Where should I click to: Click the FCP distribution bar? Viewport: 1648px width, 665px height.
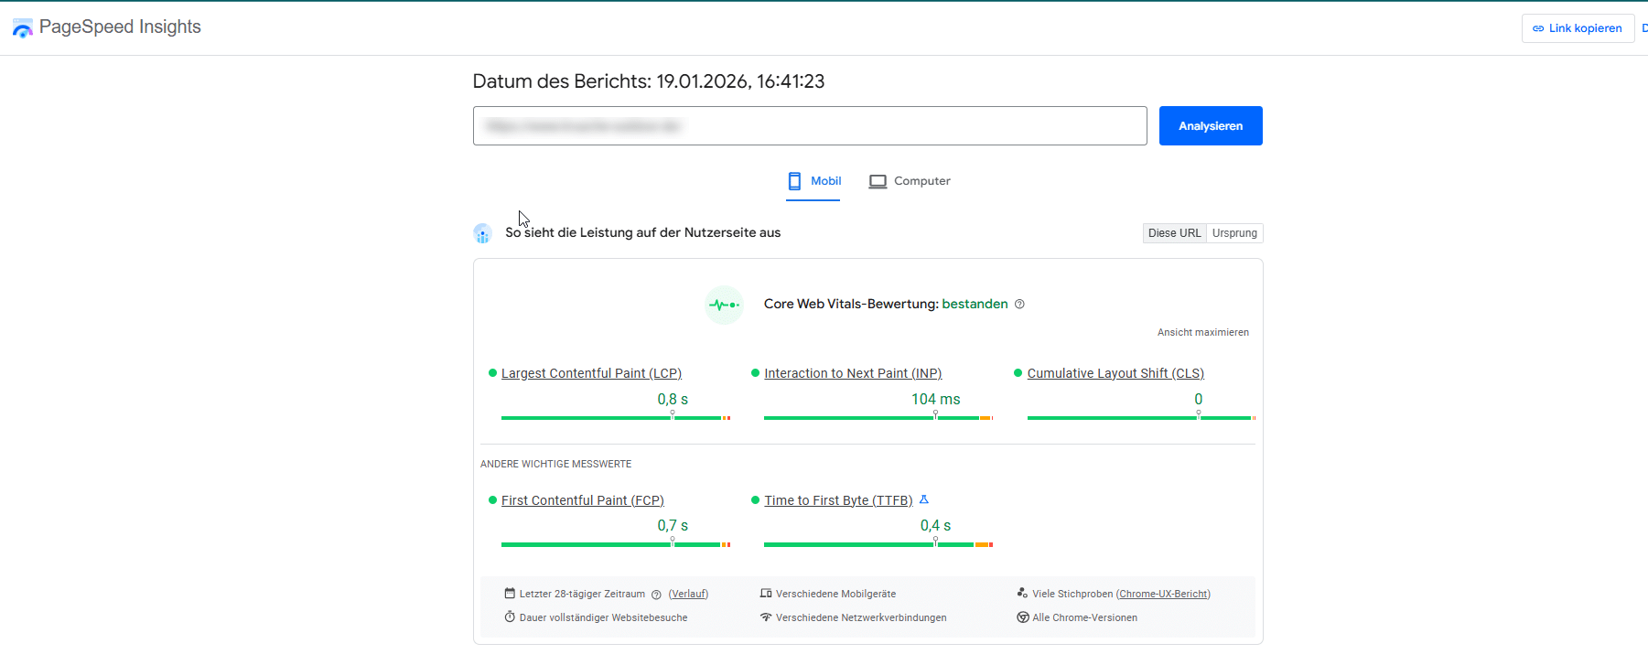(x=616, y=544)
